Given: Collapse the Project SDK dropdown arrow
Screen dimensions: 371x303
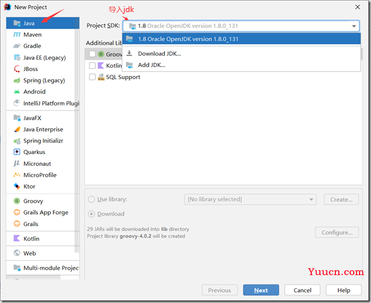Looking at the screenshot, I should 354,26.
